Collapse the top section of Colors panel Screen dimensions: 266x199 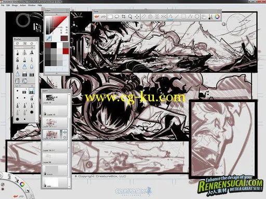click(x=57, y=14)
